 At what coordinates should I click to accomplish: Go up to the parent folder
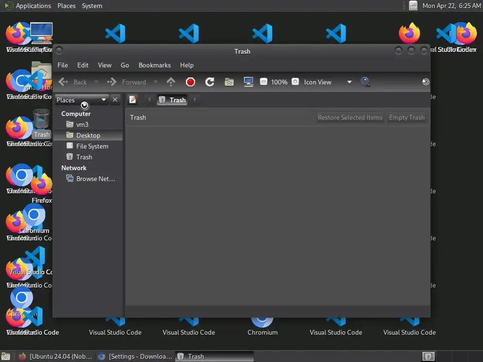click(x=171, y=82)
